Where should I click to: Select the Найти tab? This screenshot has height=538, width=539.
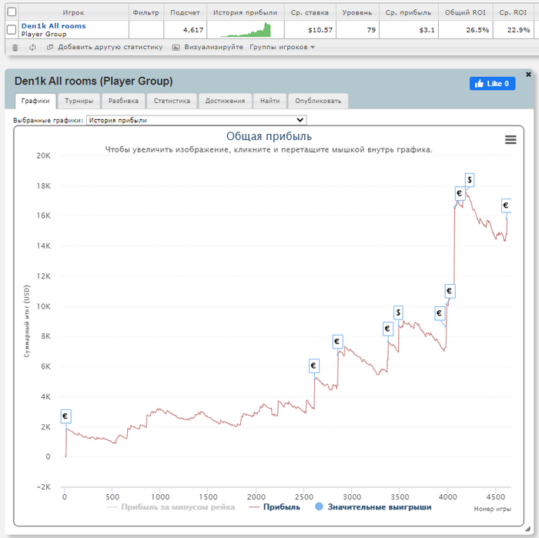269,101
